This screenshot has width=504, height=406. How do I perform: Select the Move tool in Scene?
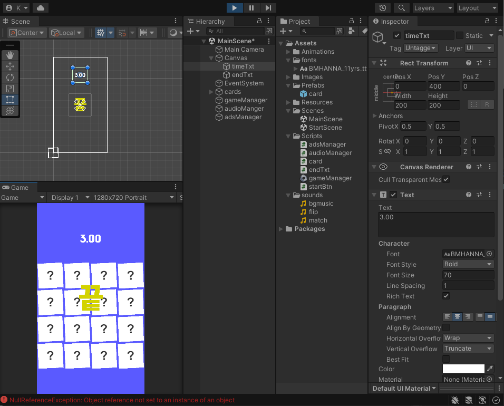10,66
